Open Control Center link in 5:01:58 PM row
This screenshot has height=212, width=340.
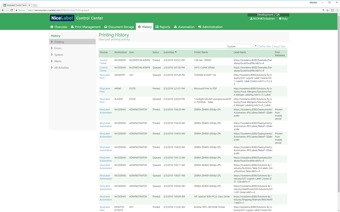click(104, 69)
